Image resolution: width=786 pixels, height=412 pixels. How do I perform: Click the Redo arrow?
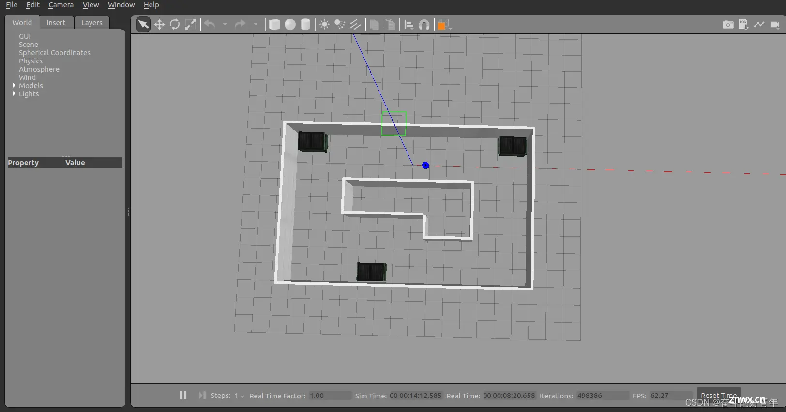(240, 24)
